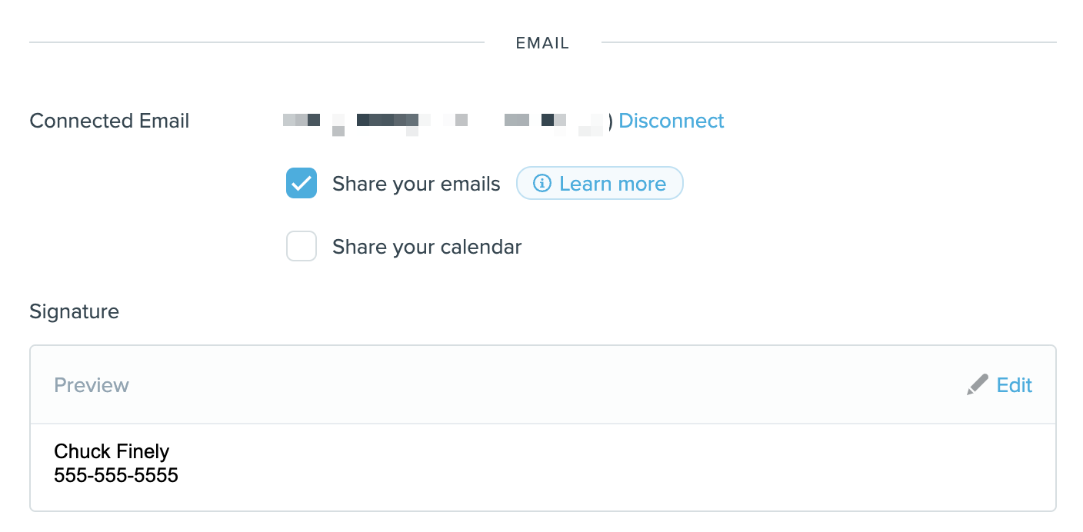Click the divider line right of EMAIL
Viewport: 1083px width, 532px height.
[x=829, y=42]
